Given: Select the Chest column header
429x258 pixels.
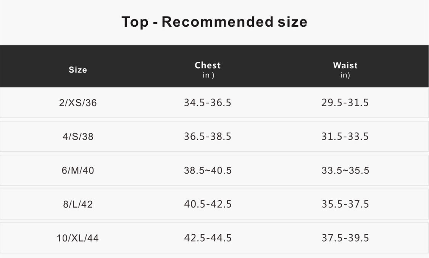Looking at the screenshot, I should click(x=208, y=65).
